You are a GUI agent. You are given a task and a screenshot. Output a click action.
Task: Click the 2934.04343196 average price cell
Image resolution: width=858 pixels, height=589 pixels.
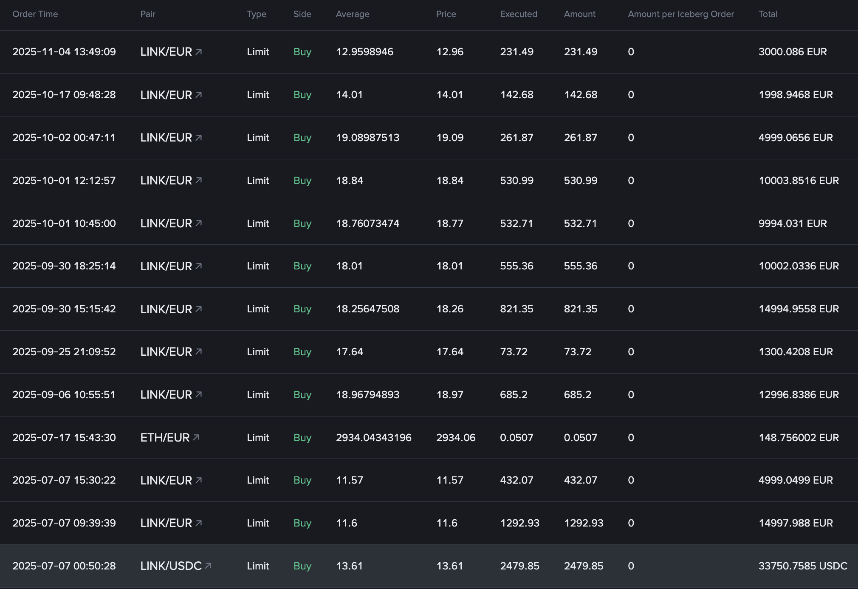373,438
